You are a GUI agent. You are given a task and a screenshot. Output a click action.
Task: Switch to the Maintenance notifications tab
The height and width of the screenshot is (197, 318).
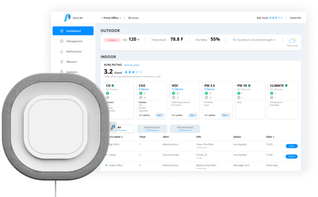click(152, 128)
